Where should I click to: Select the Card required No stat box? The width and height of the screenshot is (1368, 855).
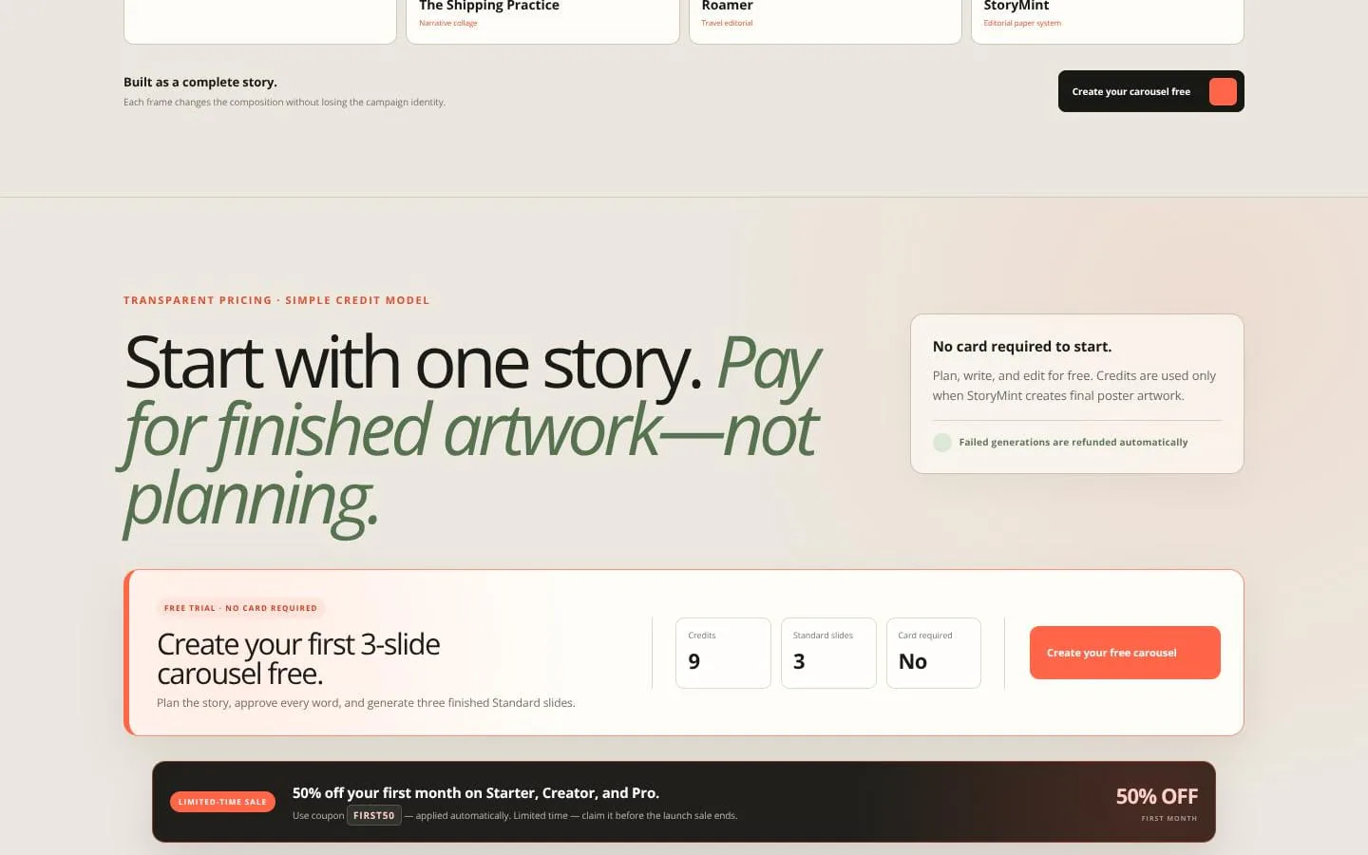[934, 653]
